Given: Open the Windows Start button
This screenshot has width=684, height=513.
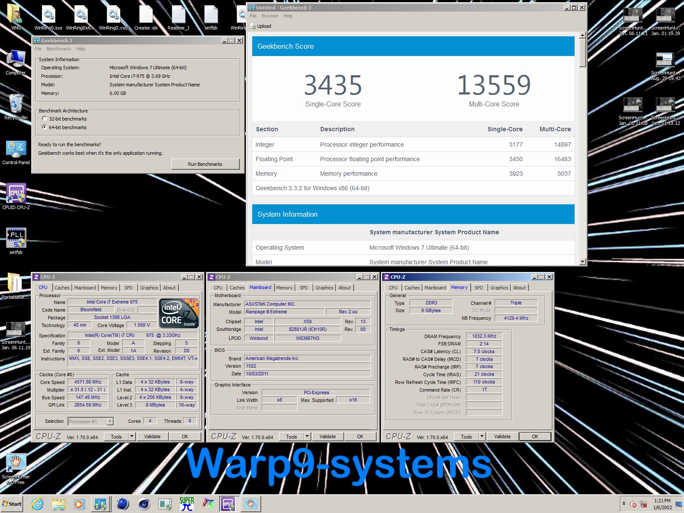Looking at the screenshot, I should pyautogui.click(x=12, y=504).
